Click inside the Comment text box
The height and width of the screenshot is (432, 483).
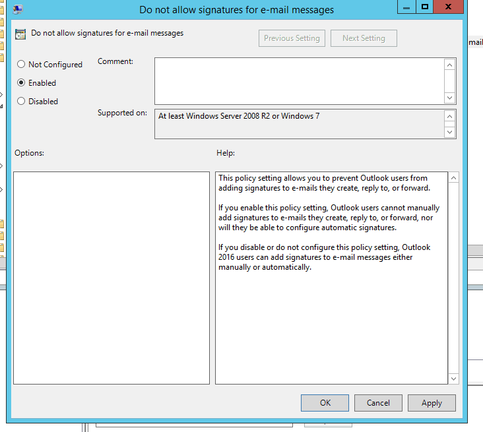point(298,80)
